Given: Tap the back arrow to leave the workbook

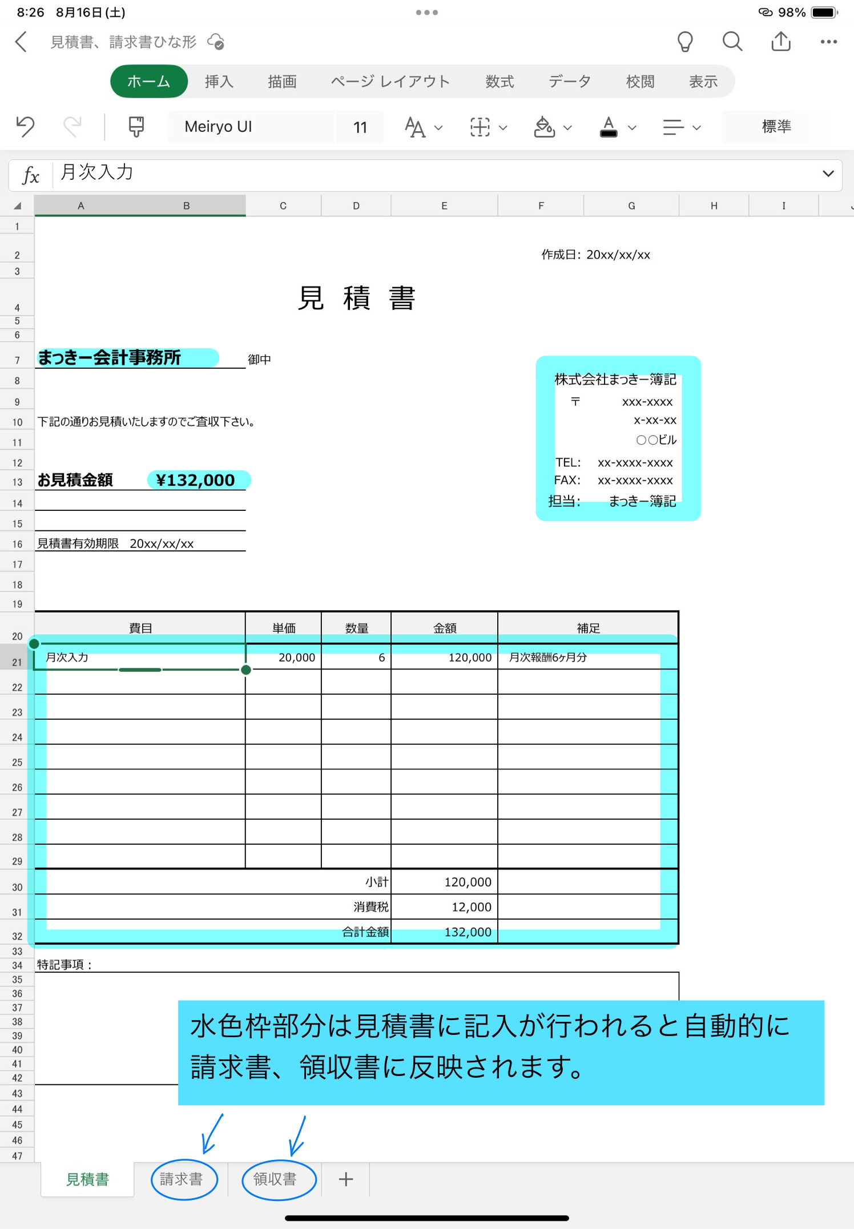Looking at the screenshot, I should [x=21, y=42].
